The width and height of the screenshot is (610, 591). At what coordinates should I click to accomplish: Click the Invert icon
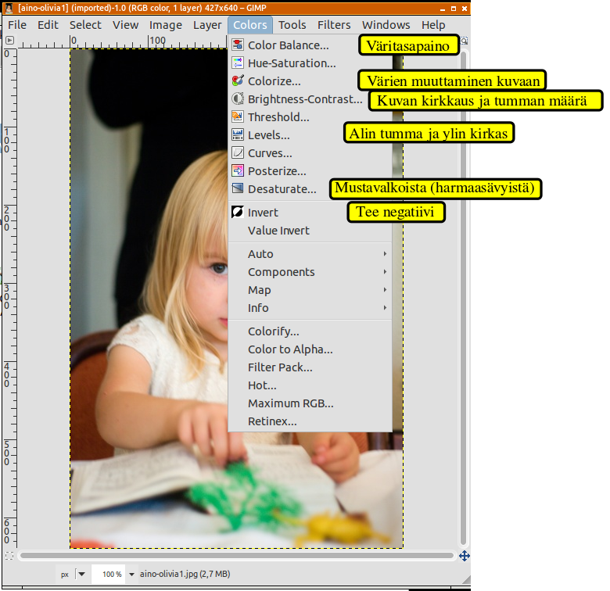[x=238, y=212]
